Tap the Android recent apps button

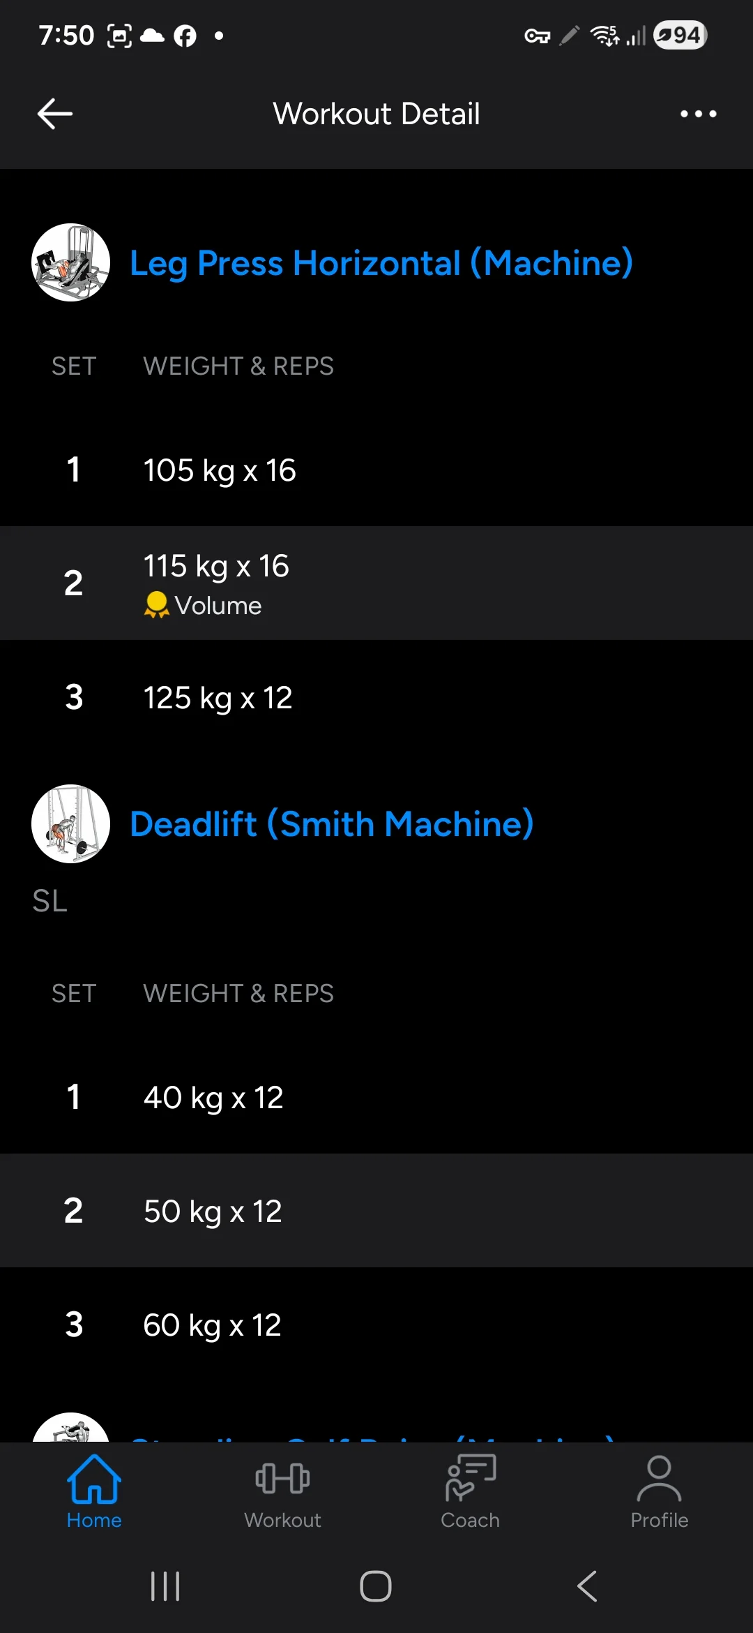coord(165,1586)
